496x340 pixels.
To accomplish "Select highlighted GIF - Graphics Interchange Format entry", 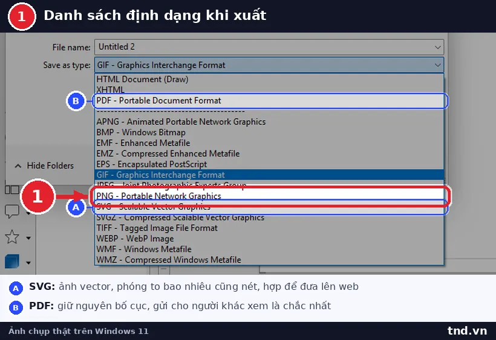I will (269, 175).
